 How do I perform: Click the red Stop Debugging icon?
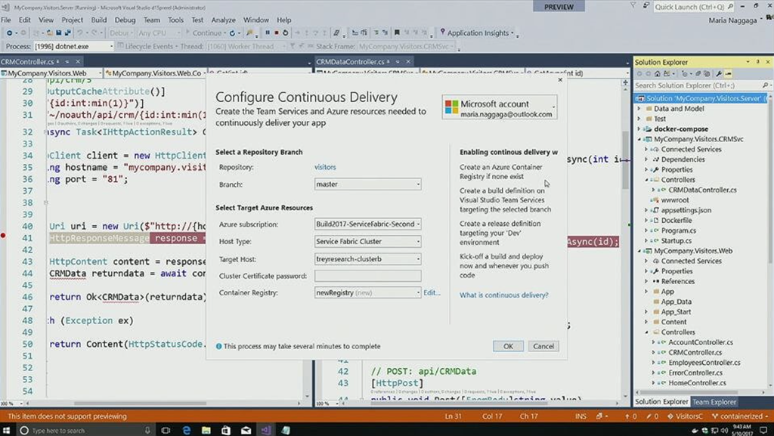[277, 33]
